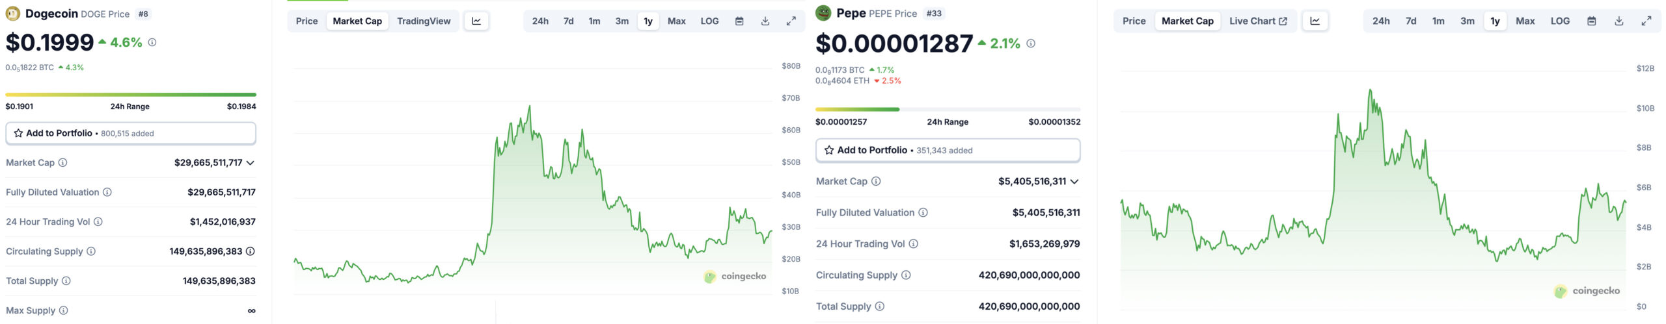Click info icon beside Pepe Market Cap
1666x324 pixels.
[876, 181]
